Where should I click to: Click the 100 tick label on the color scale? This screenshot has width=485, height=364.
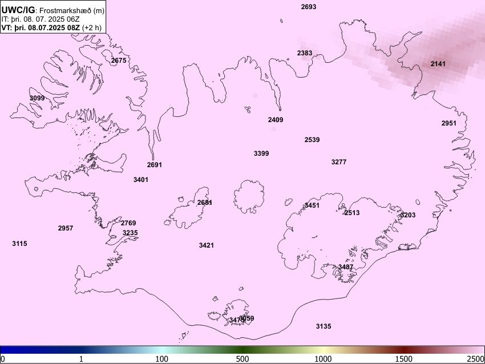(x=162, y=359)
